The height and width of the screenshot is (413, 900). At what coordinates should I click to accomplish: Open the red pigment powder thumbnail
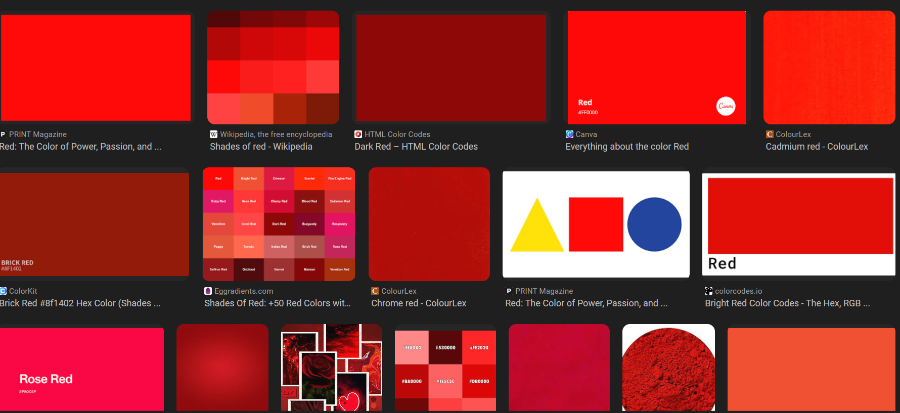click(x=668, y=368)
